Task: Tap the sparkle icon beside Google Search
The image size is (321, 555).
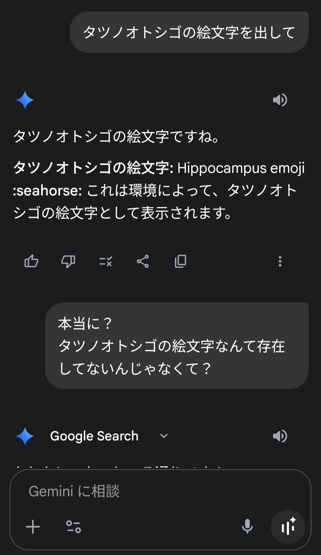Action: tap(25, 436)
